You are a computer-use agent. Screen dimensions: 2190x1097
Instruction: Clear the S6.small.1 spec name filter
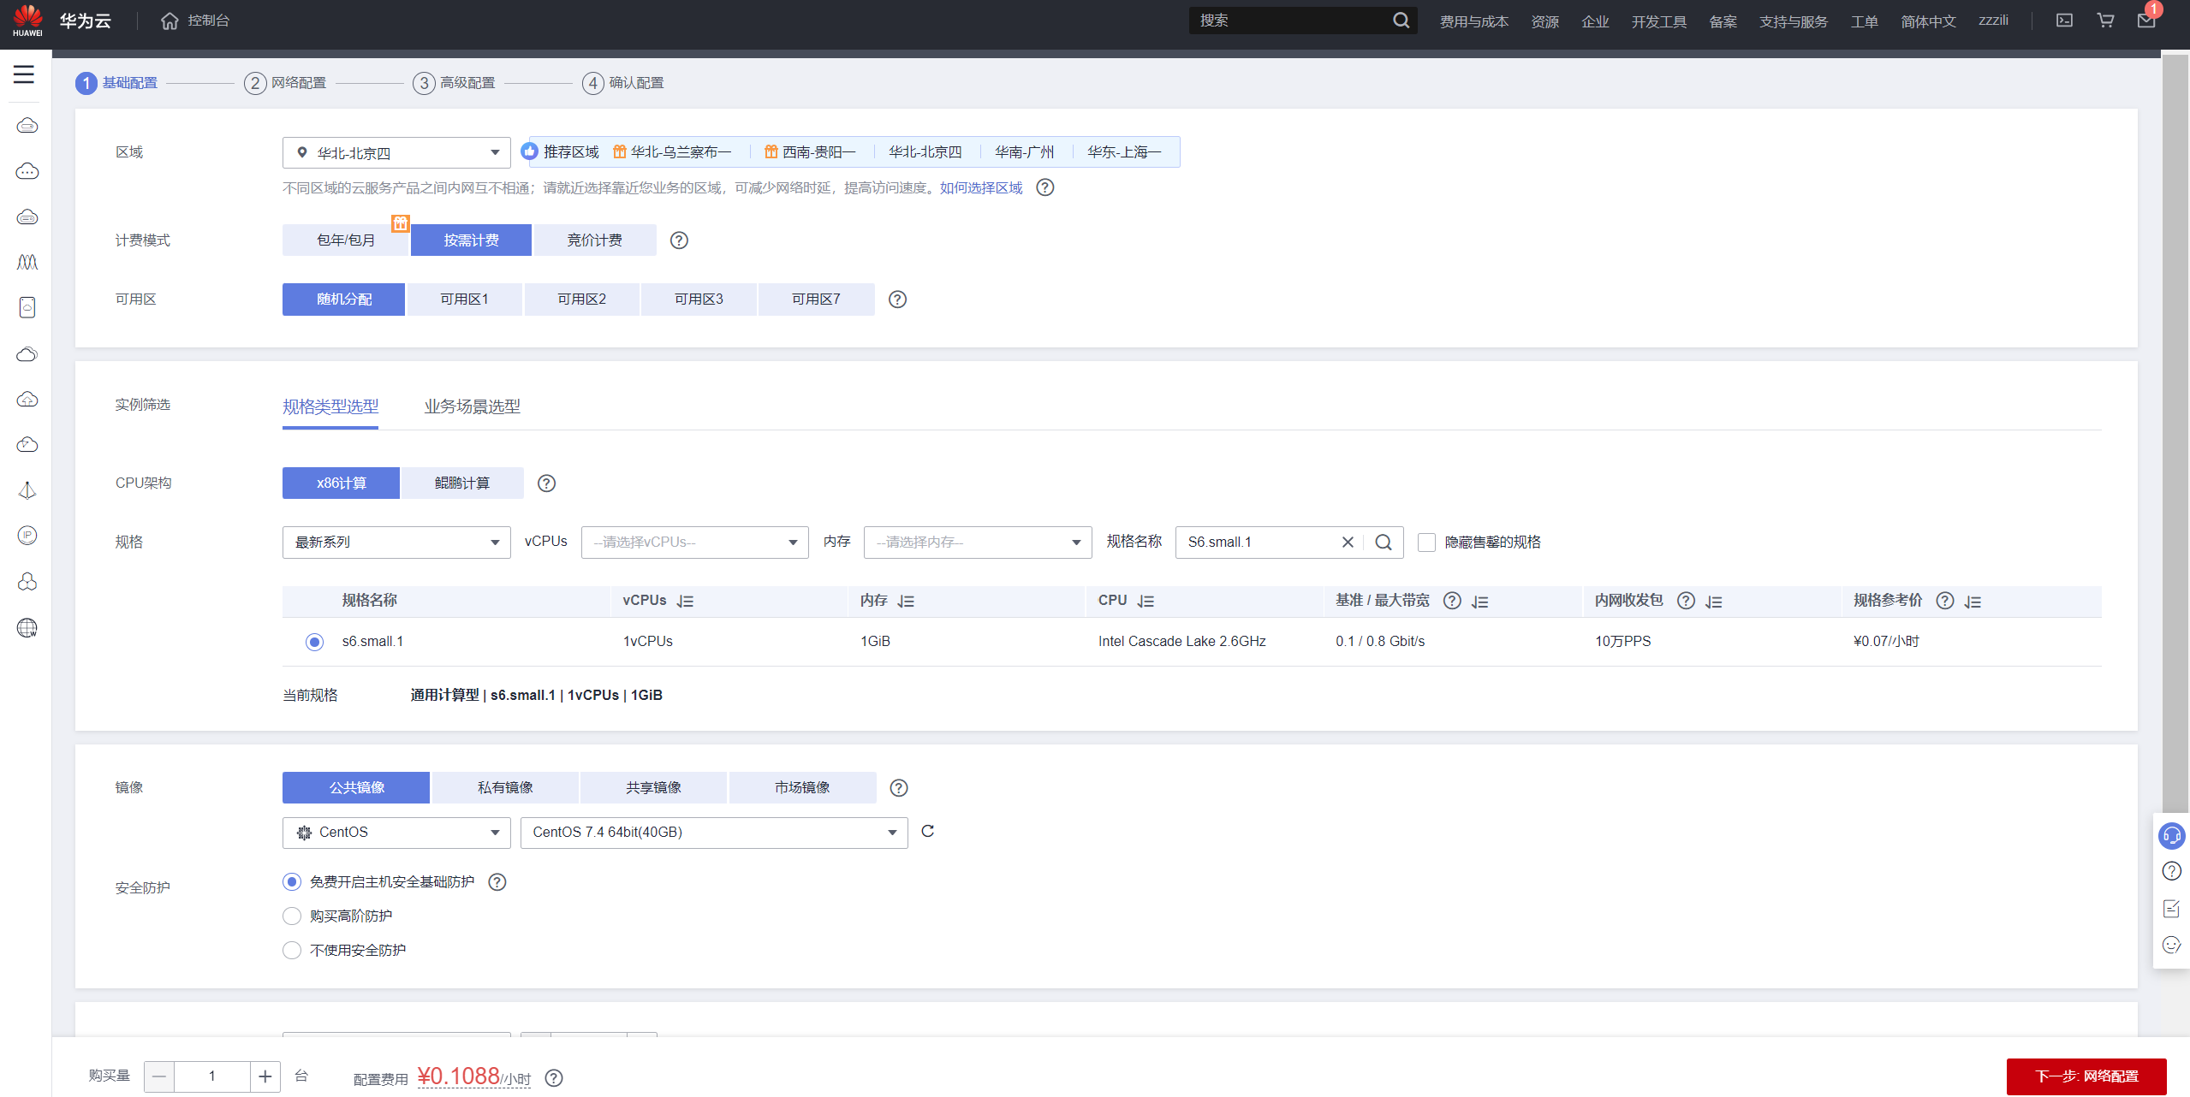pyautogui.click(x=1348, y=542)
